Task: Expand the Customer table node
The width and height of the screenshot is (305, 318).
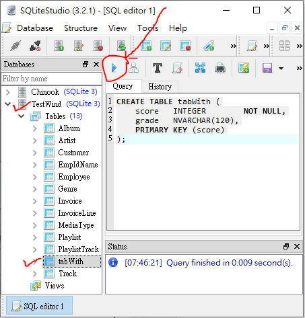Action: pyautogui.click(x=34, y=153)
